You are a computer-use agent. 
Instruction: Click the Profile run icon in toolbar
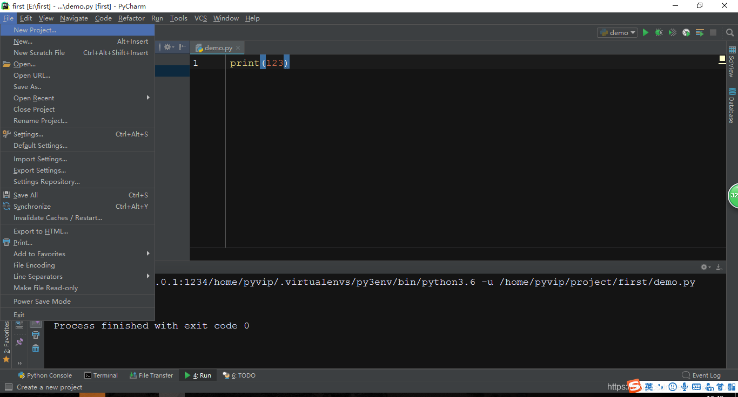tap(686, 32)
